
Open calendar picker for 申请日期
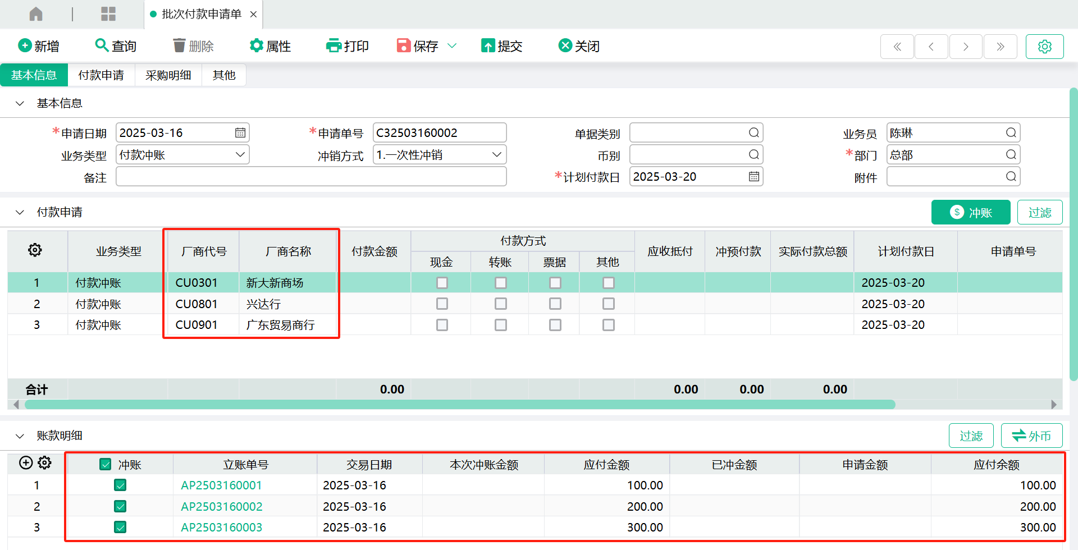coord(240,133)
